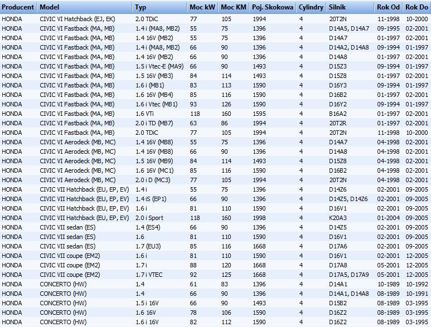Select CIVIC VI Hatchback (EJ, EK) model cell

tap(78, 19)
